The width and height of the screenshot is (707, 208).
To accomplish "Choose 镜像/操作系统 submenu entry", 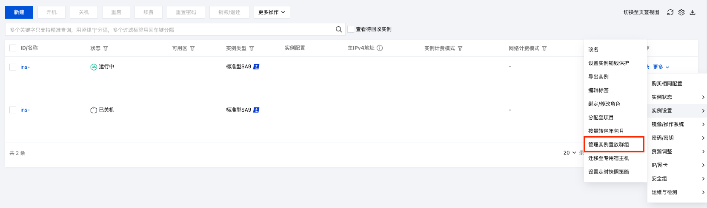I will 667,124.
